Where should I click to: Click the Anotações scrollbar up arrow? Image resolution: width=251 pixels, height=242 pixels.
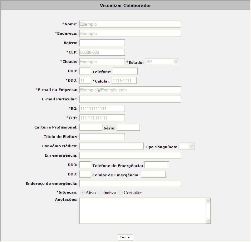[208, 201]
